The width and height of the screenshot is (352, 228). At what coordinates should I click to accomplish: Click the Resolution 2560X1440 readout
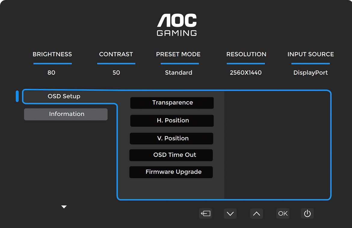click(246, 73)
